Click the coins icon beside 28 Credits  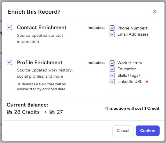click(9, 112)
